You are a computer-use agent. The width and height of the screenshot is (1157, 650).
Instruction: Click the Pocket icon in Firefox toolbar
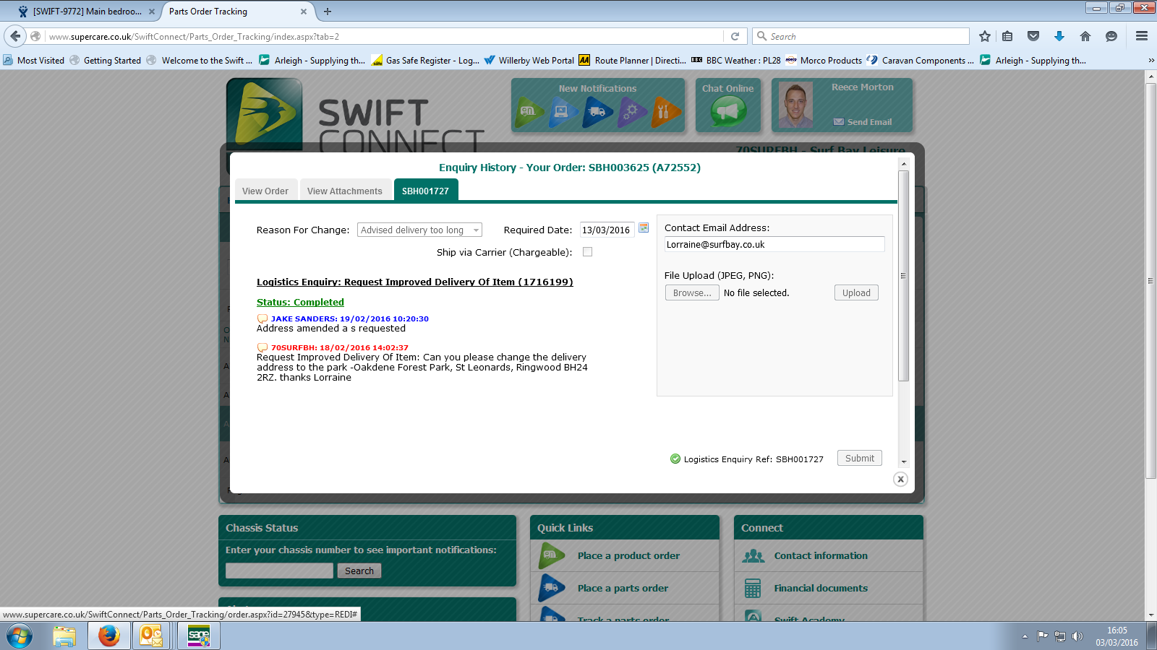pyautogui.click(x=1033, y=36)
